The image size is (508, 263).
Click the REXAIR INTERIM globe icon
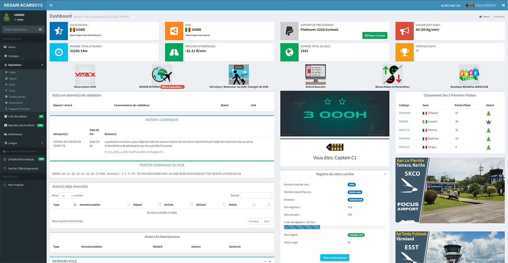pos(162,75)
